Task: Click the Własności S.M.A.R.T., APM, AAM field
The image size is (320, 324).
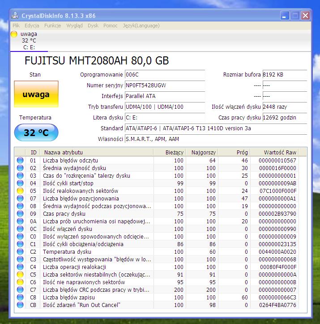Action: [x=216, y=139]
